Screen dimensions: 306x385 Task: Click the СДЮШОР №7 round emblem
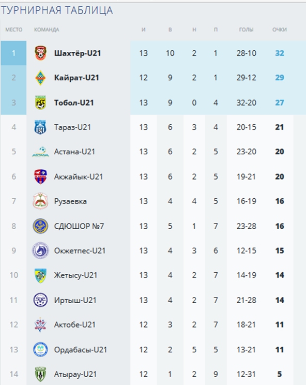tap(40, 226)
